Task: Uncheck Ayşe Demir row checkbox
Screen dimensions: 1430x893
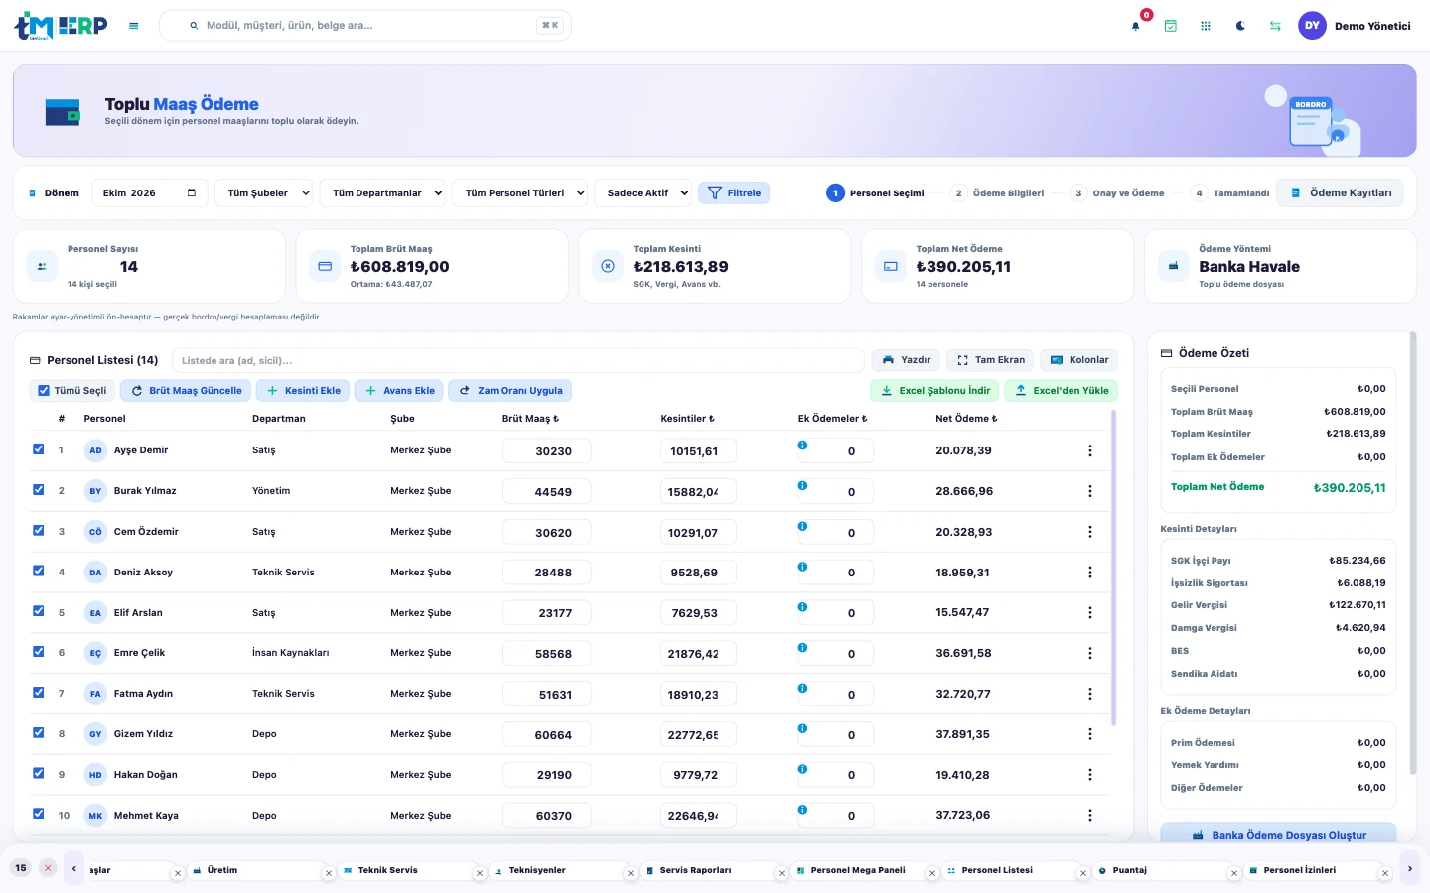Action: (x=39, y=449)
